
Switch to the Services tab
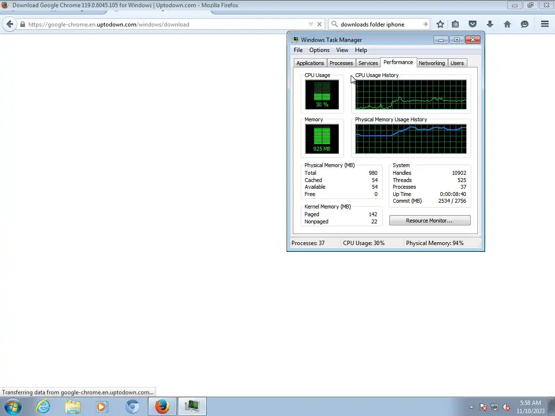368,63
